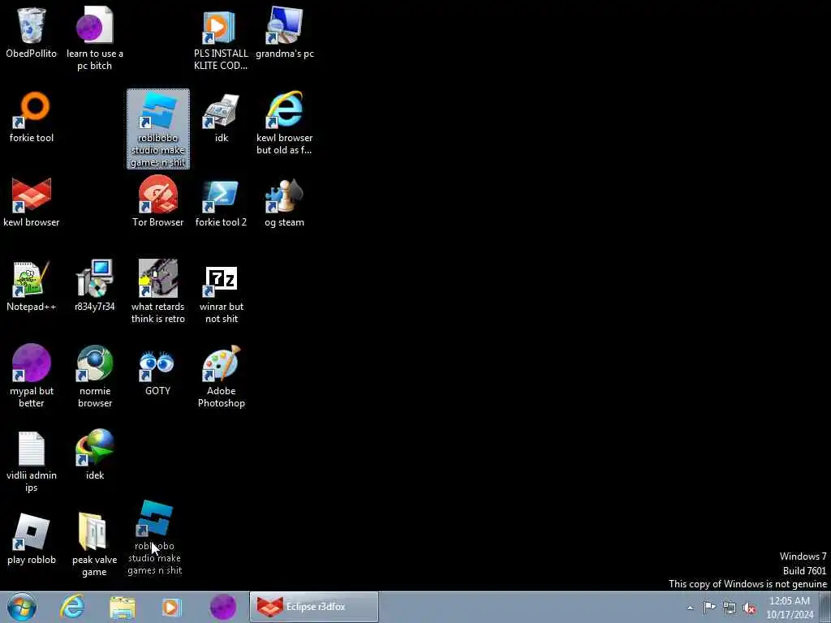Launch Internet Explorer from the taskbar
This screenshot has height=623, width=831.
tap(72, 607)
